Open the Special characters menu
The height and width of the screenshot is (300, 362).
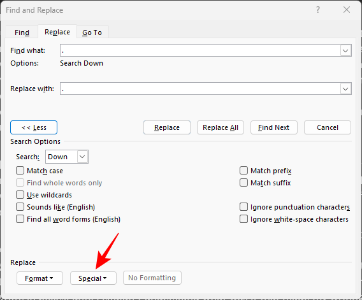pyautogui.click(x=93, y=278)
